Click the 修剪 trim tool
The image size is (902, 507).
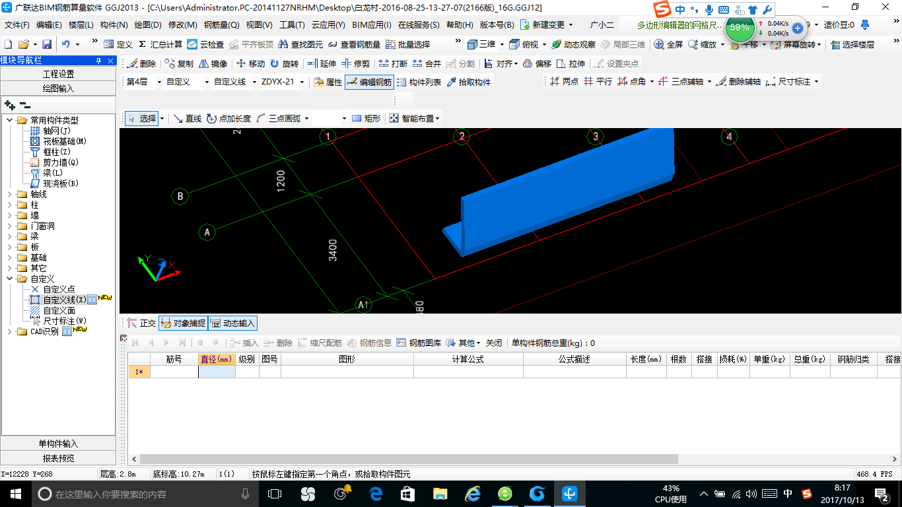click(355, 64)
